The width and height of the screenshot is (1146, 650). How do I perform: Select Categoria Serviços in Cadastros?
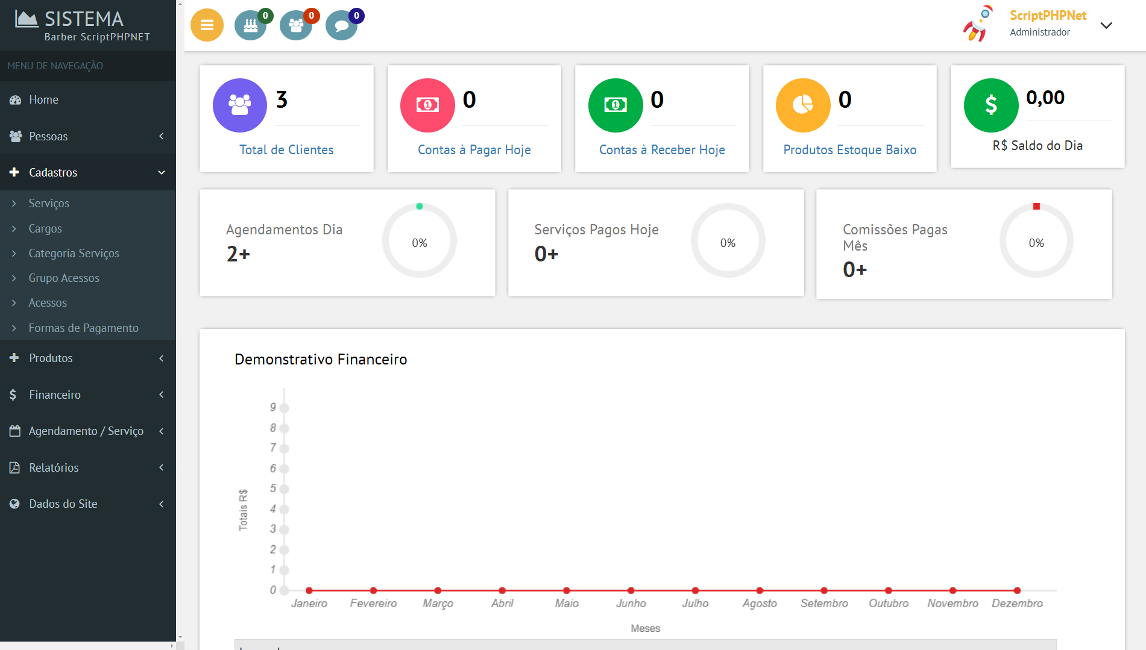click(x=74, y=253)
